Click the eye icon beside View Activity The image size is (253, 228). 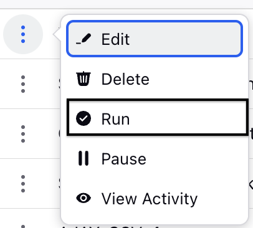point(84,198)
